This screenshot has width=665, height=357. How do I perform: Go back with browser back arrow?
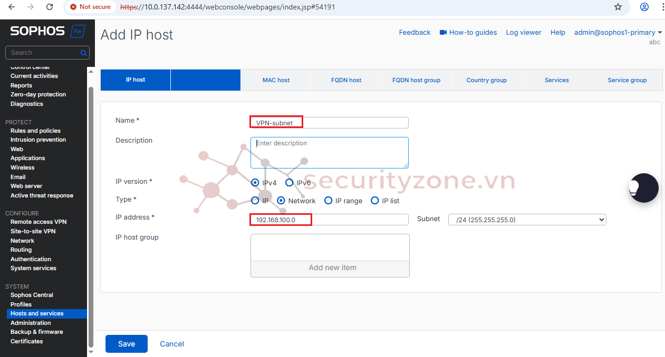pyautogui.click(x=12, y=7)
